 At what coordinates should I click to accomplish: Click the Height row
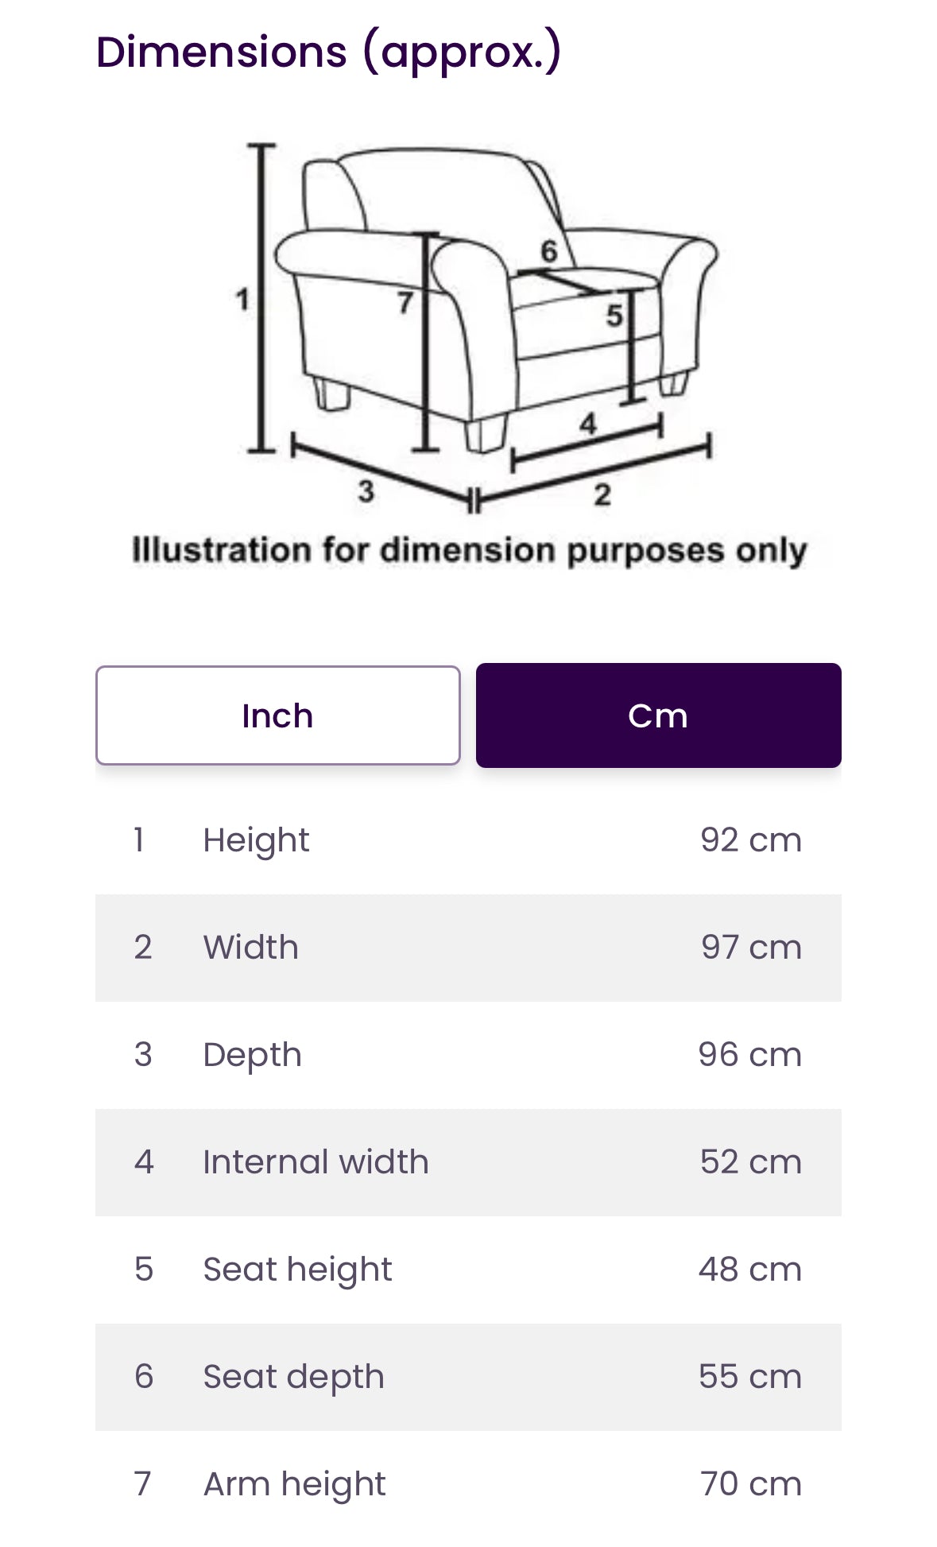tap(468, 840)
